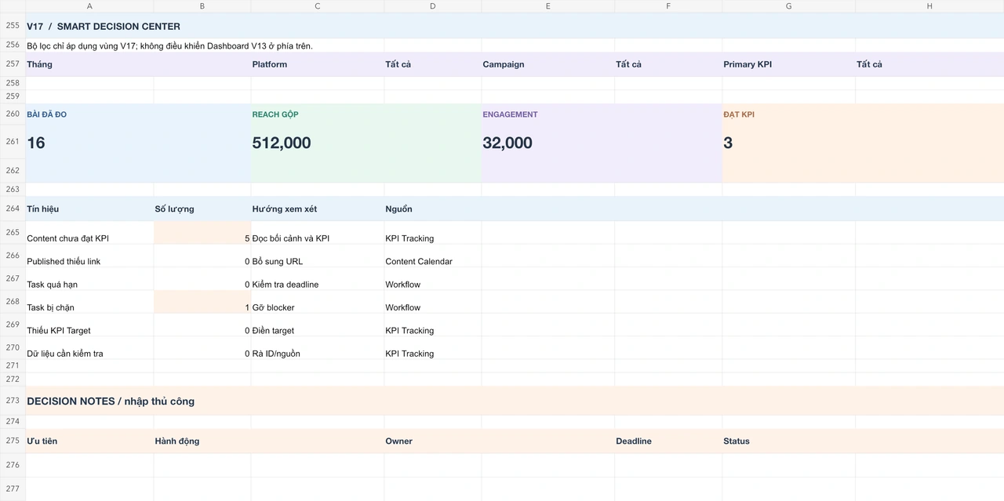This screenshot has width=1004, height=501.
Task: Click the value 3 in ĐẠT KPI card
Action: (x=728, y=143)
